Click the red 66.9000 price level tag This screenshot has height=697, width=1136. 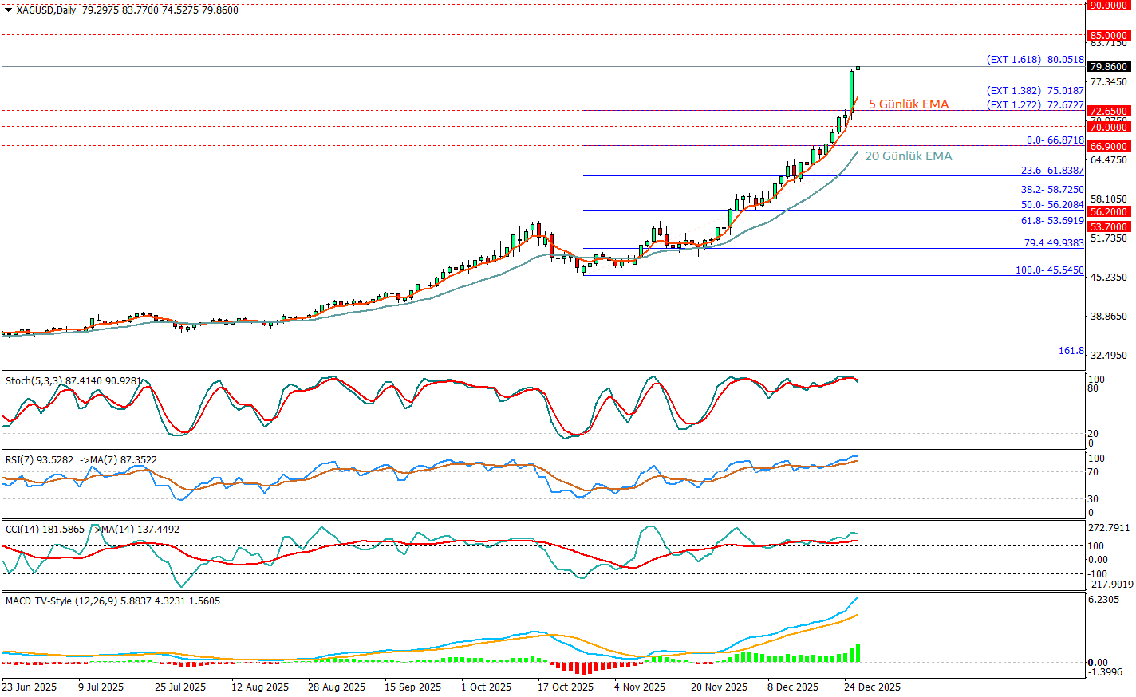point(1109,147)
